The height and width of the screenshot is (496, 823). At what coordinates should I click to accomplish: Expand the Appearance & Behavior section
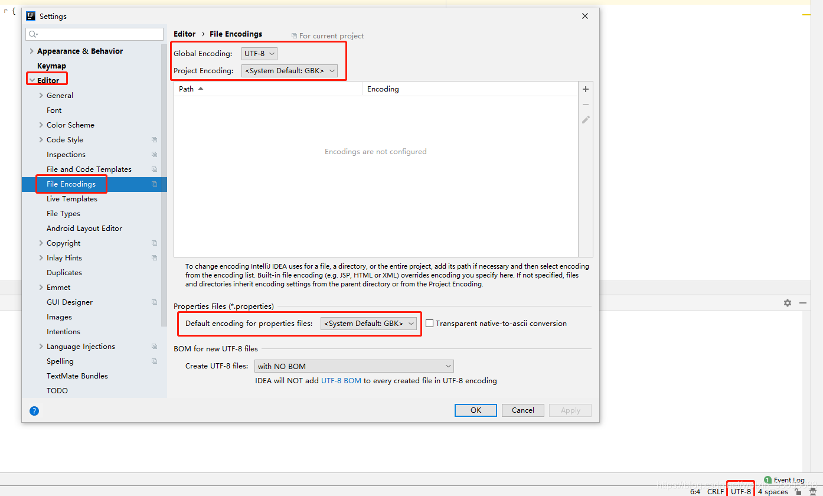point(32,51)
